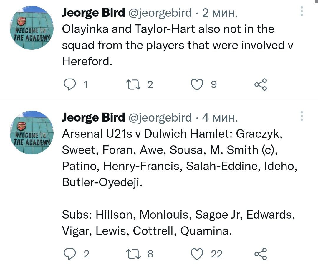The width and height of the screenshot is (318, 266).
Task: Share the Olayinka and Taylor-Hart tweet
Action: (261, 85)
